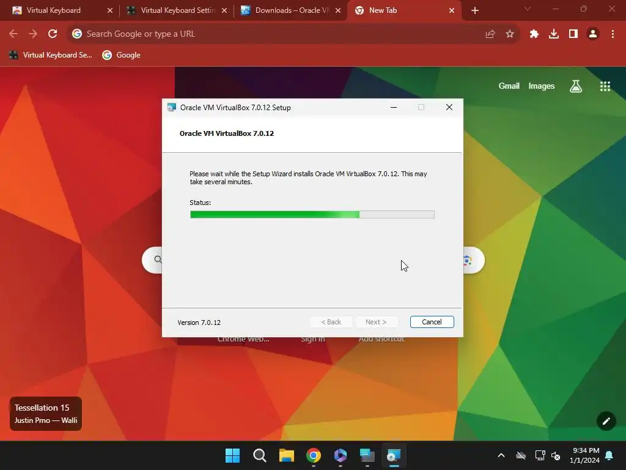Click Google Lens icon in search box
Screen dimensions: 626x470
point(468,261)
